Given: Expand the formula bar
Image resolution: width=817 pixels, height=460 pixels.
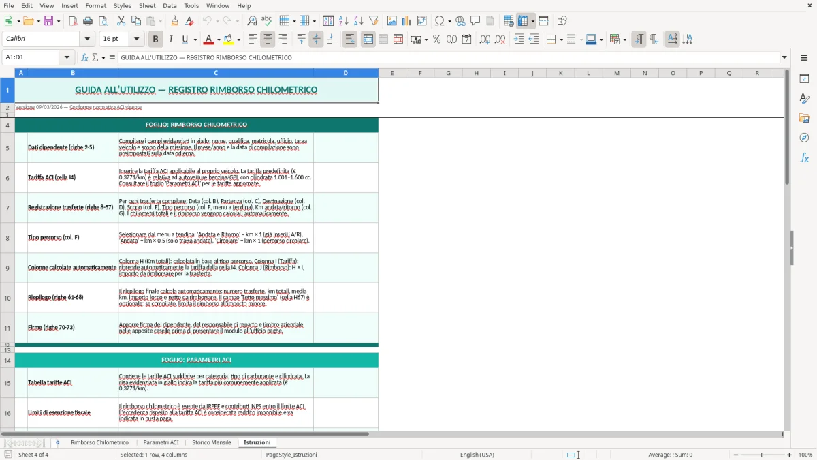Looking at the screenshot, I should (784, 58).
